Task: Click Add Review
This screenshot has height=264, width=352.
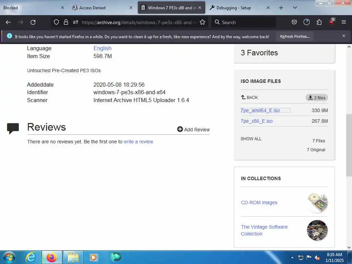Action: (193, 129)
